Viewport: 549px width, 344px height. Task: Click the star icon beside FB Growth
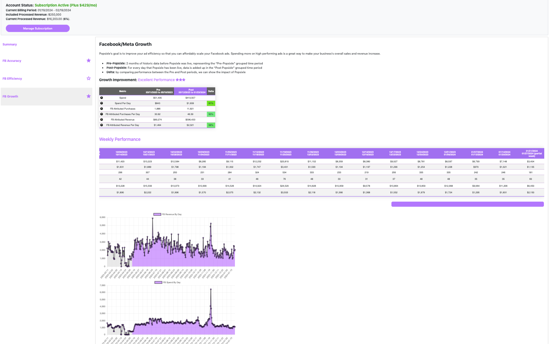(x=88, y=96)
